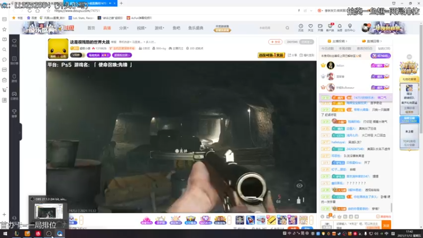The width and height of the screenshot is (423, 238).
Task: Click the plane gift icon in gift bar
Action: pyautogui.click(x=261, y=220)
